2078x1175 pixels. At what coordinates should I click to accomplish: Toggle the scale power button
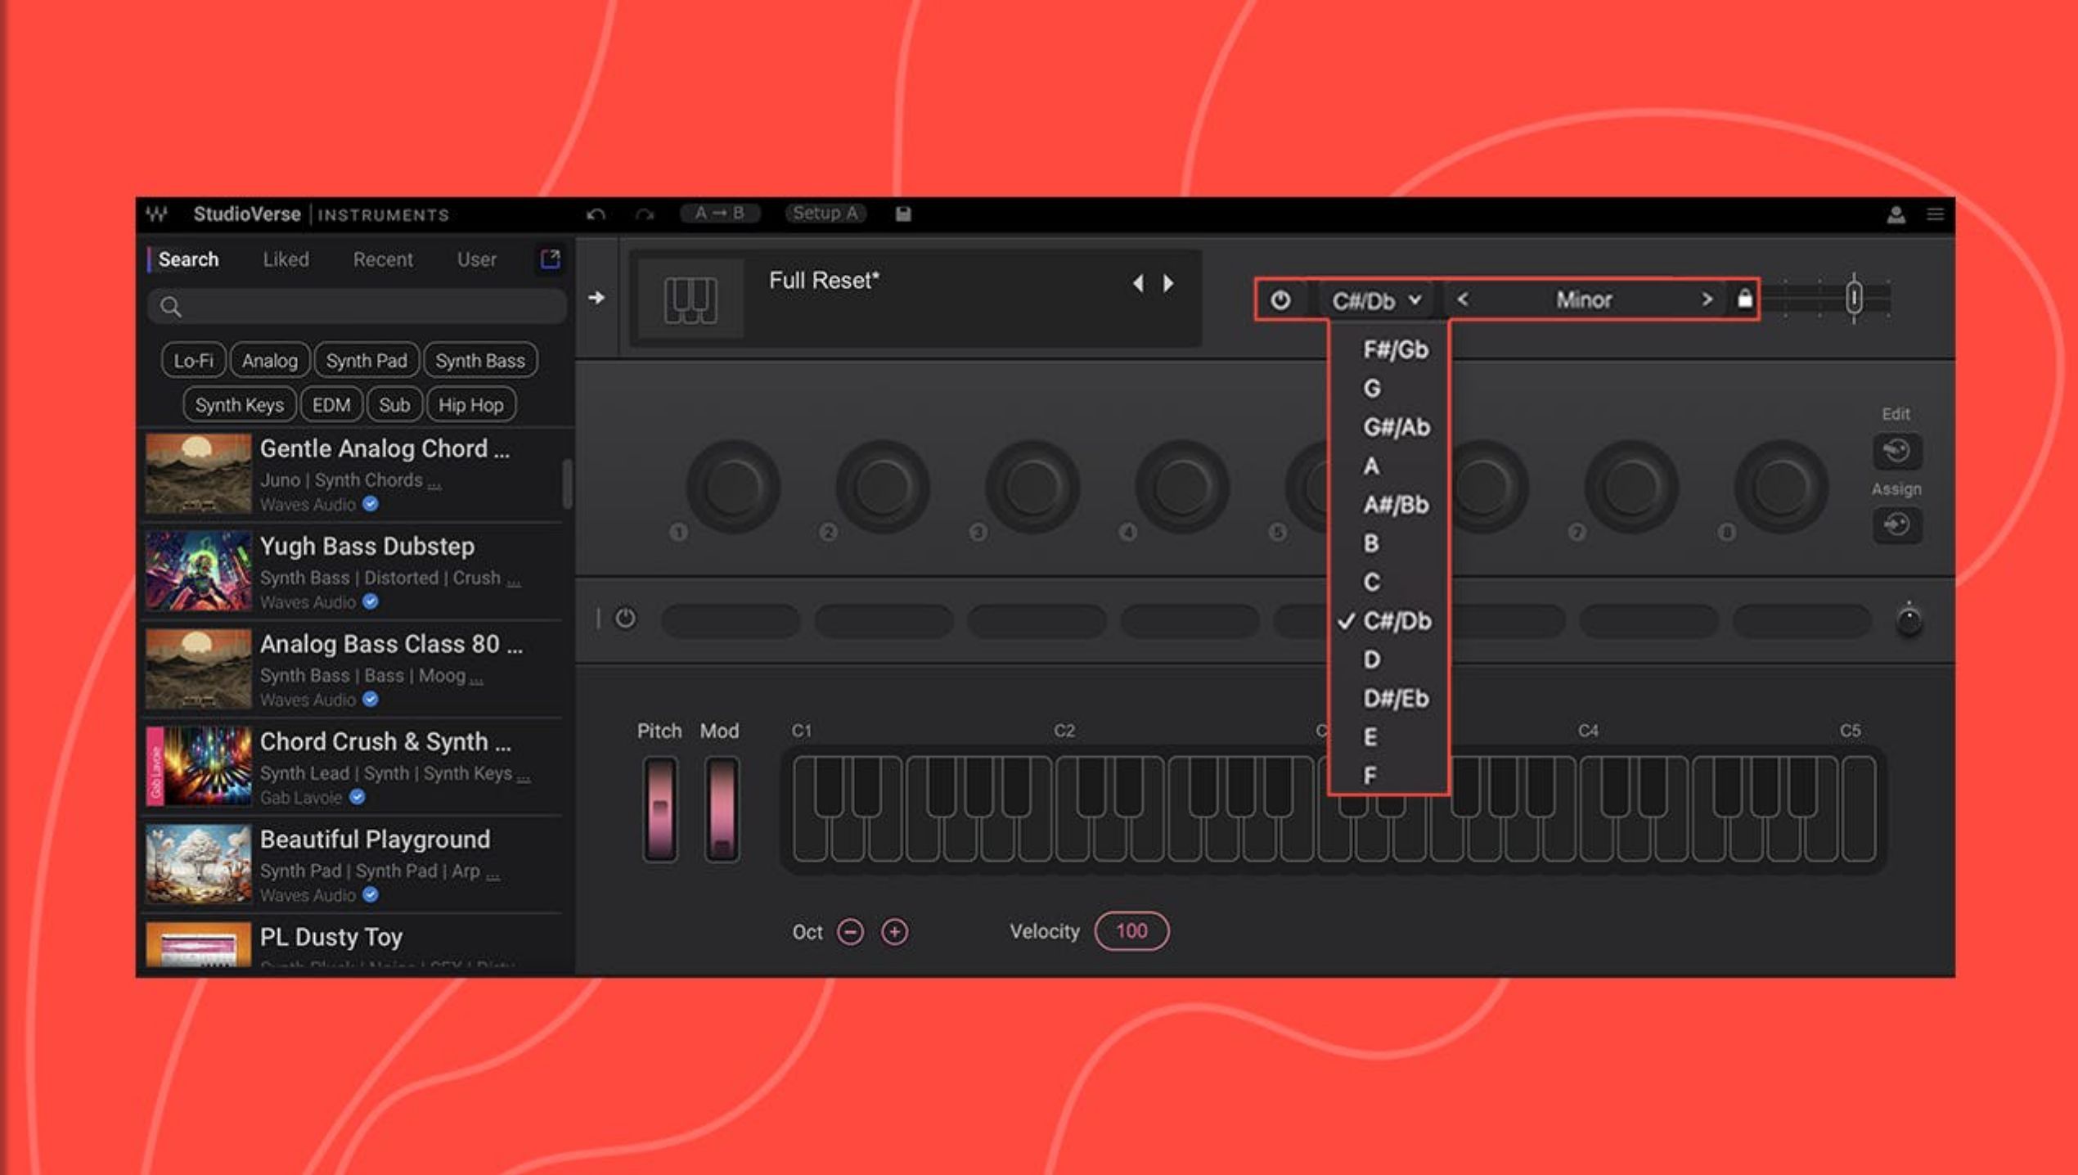coord(1280,300)
